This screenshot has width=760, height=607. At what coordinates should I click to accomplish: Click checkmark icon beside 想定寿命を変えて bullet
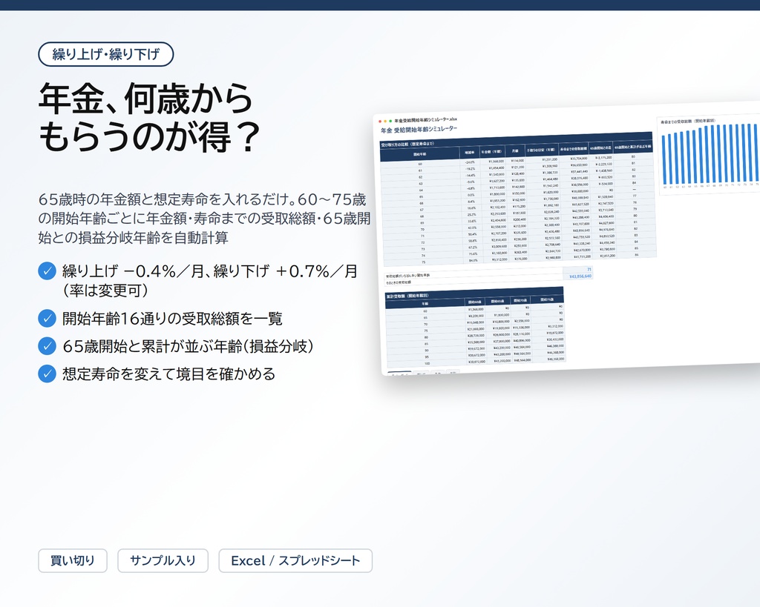(47, 374)
